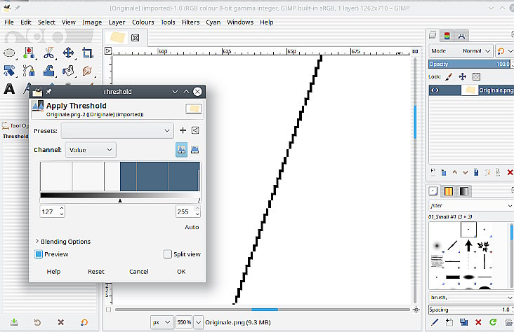Click Reset in Threshold dialog

click(96, 272)
